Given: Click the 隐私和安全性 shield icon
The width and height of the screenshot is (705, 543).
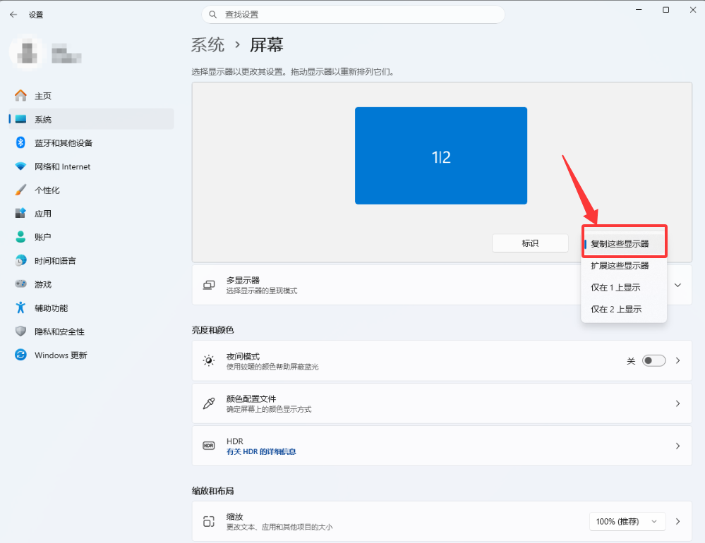Looking at the screenshot, I should [x=20, y=331].
